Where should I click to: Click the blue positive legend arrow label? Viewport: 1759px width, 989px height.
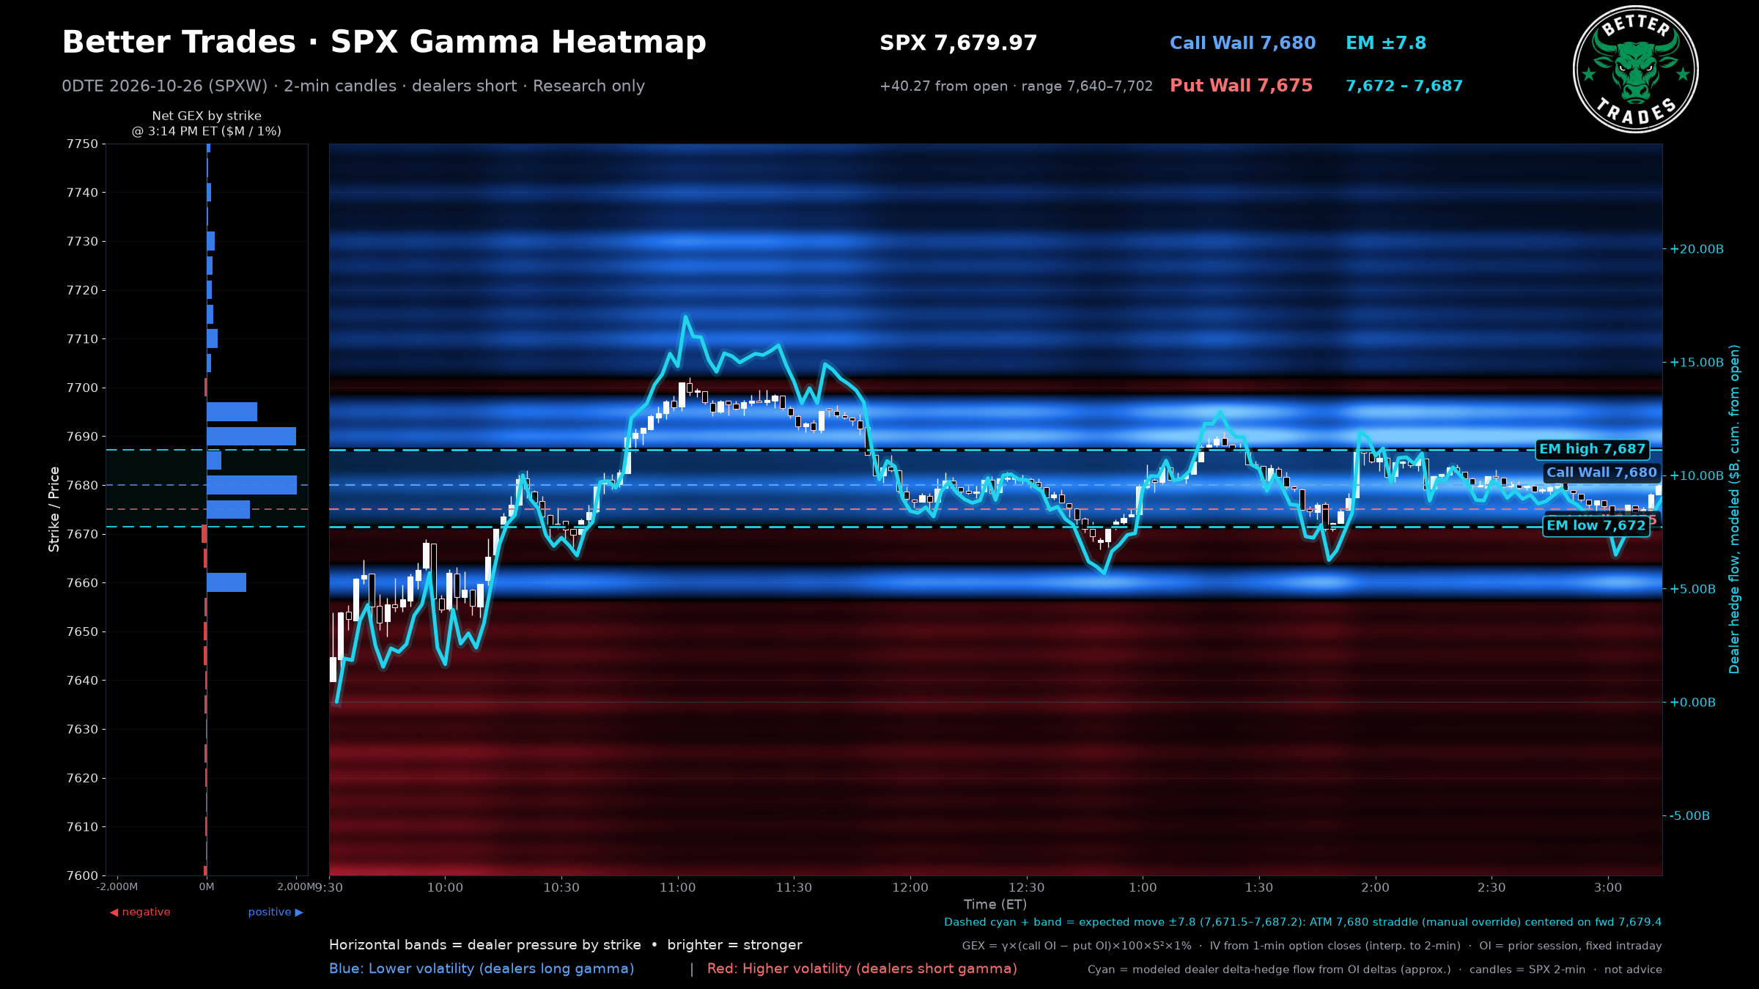tap(276, 912)
